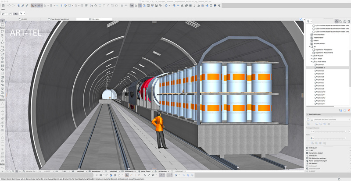Select Kamera 7 in the Navigator
This screenshot has width=351, height=181.
point(321,83)
